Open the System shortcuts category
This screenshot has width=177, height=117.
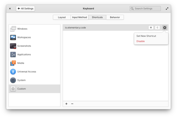click(34, 80)
